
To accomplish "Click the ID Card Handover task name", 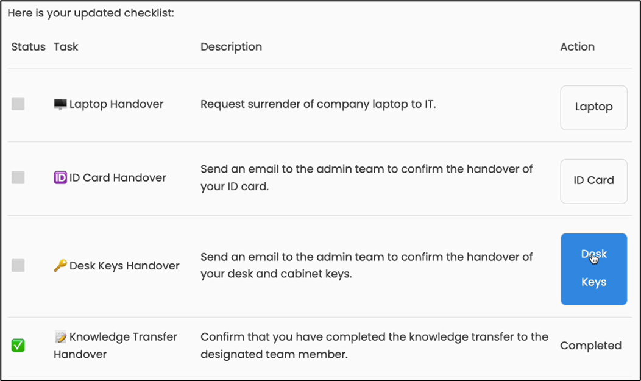I will click(118, 178).
